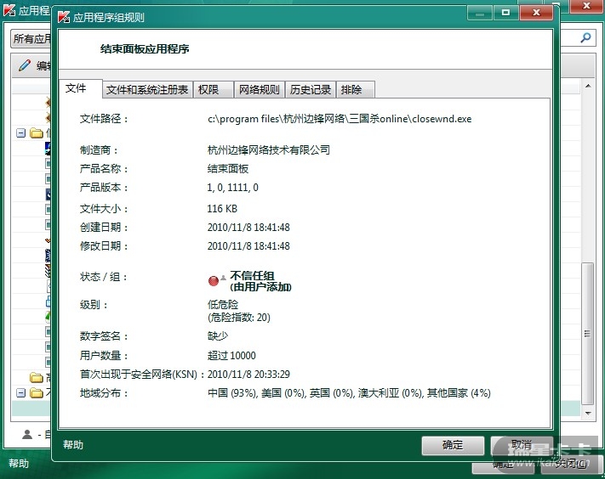This screenshot has width=605, height=479.
Task: Close the 应用程序组规则 dialog
Action: pos(536,13)
